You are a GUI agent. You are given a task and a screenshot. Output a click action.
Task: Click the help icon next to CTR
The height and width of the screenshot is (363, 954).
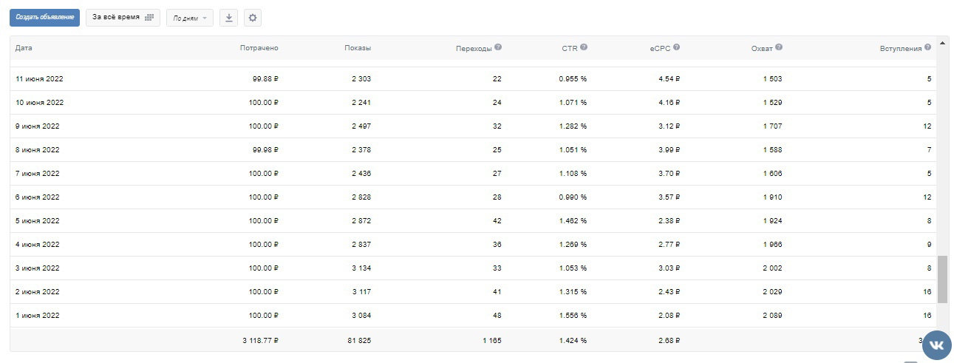click(584, 47)
